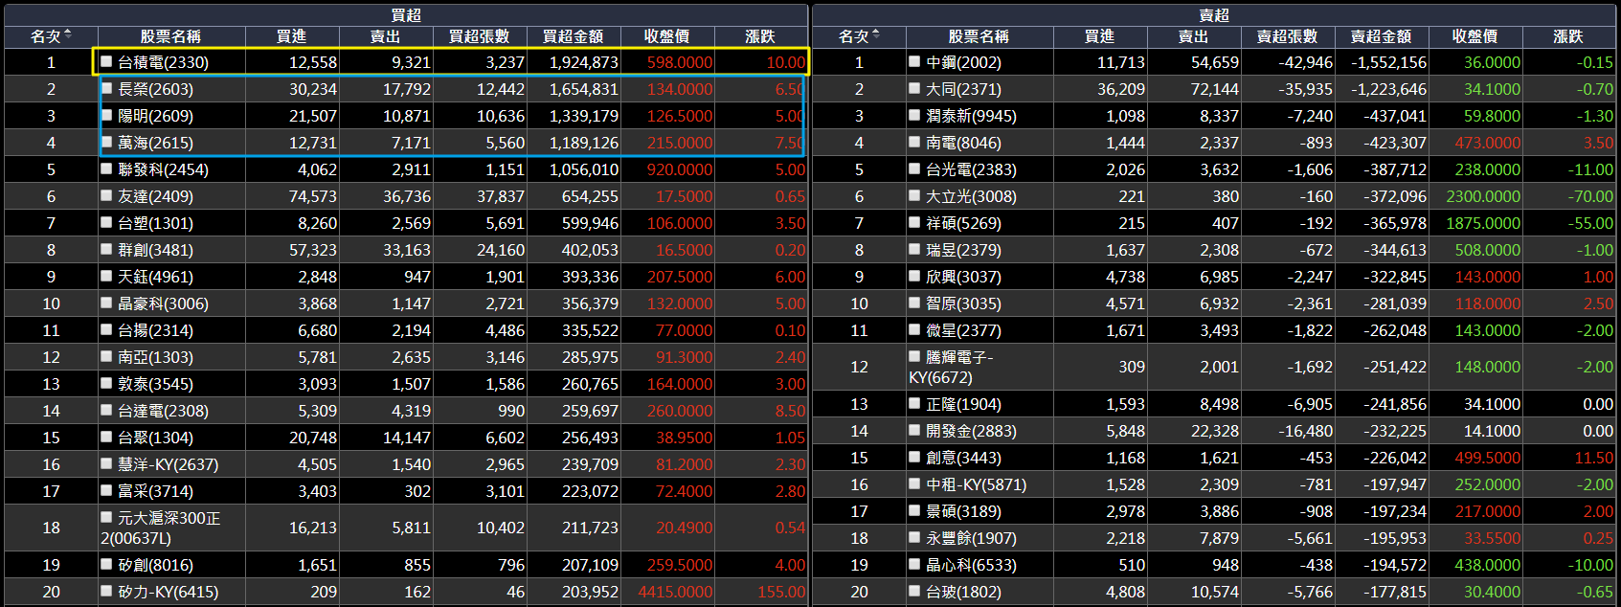Click the 1875.0000 closing price cell

click(x=1483, y=223)
